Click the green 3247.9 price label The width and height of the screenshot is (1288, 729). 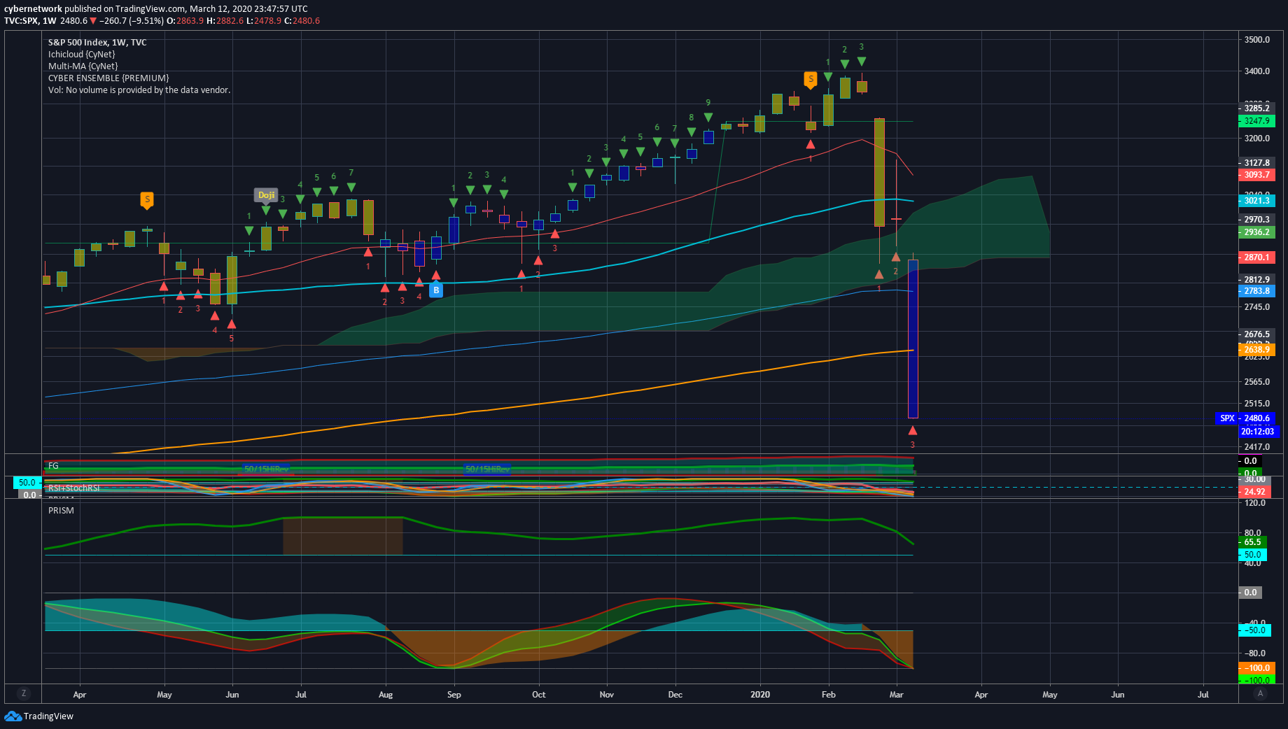click(x=1256, y=120)
